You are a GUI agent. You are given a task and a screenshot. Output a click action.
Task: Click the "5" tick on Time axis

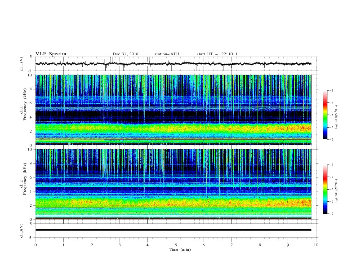tap(176, 245)
